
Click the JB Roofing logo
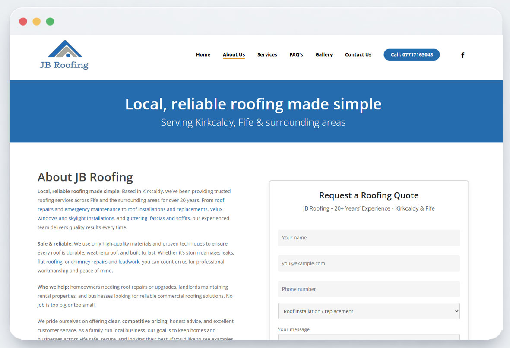tap(64, 55)
